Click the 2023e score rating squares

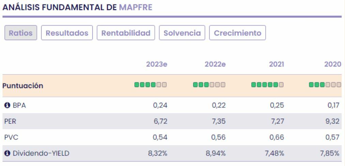click(151, 85)
